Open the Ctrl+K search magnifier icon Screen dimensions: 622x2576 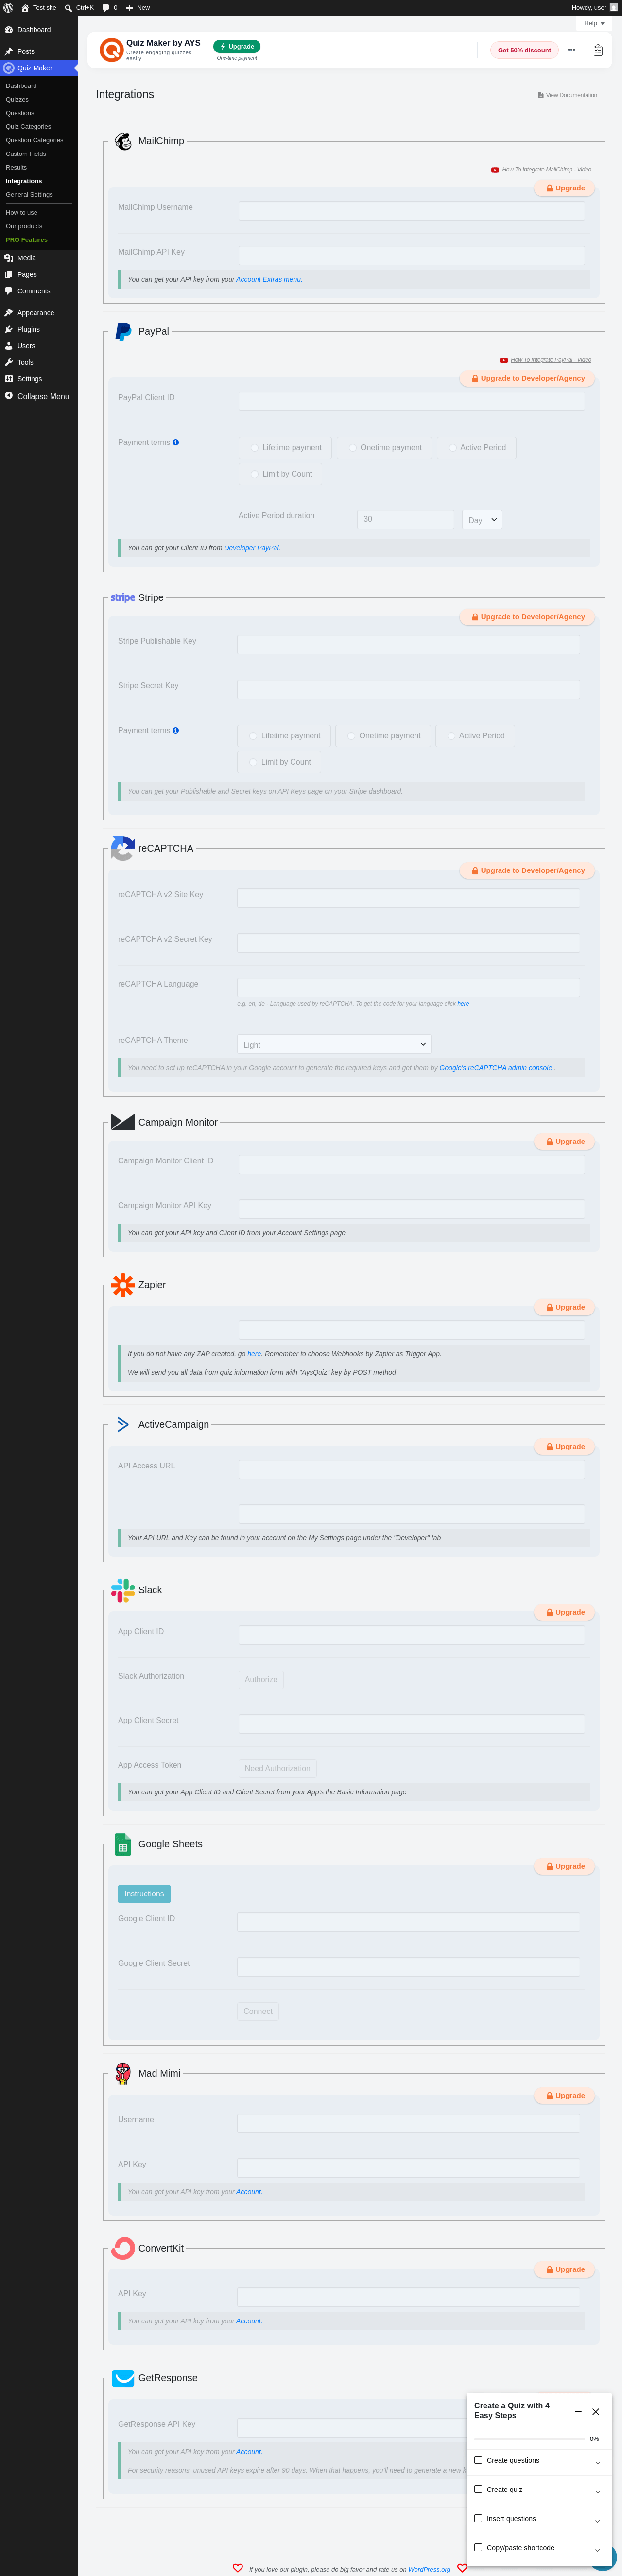point(68,7)
